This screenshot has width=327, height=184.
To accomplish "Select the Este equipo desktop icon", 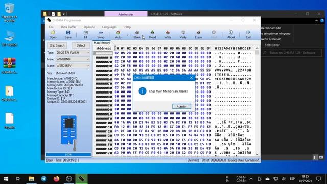I will coord(9,38).
